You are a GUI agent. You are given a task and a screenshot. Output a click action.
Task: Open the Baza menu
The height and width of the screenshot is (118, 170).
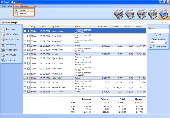point(17,6)
